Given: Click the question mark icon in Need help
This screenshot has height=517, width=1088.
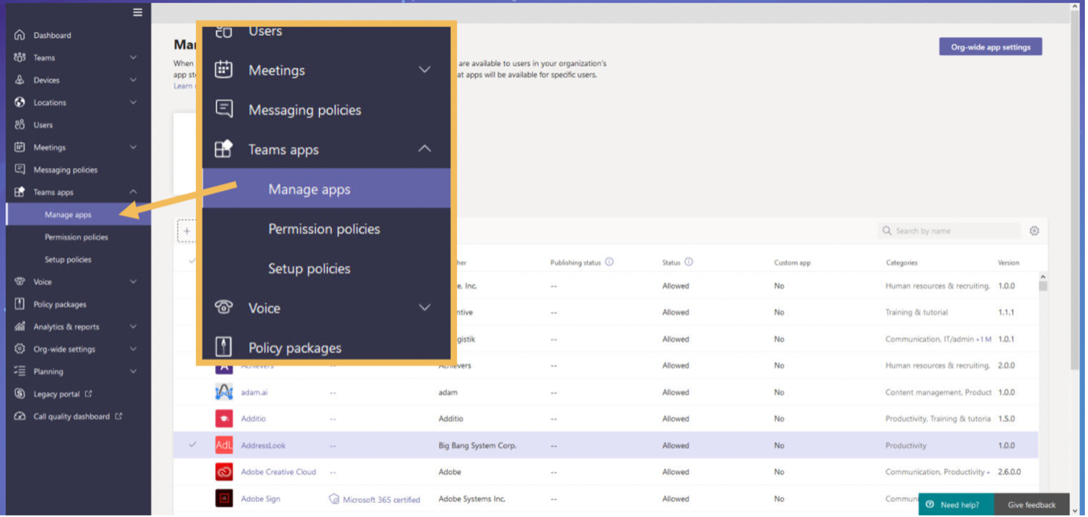Looking at the screenshot, I should click(930, 505).
